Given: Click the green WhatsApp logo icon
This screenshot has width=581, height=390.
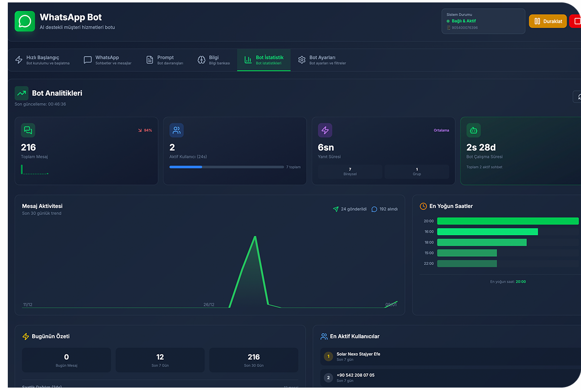Looking at the screenshot, I should [25, 21].
